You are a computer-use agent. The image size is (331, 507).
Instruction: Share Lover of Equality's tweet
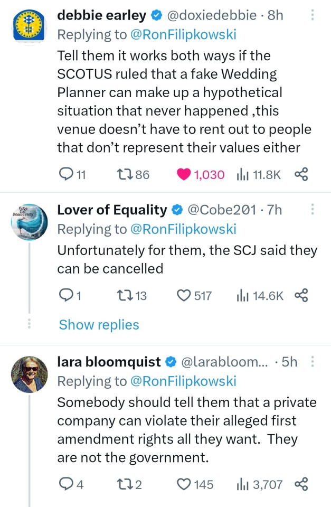[x=301, y=296]
